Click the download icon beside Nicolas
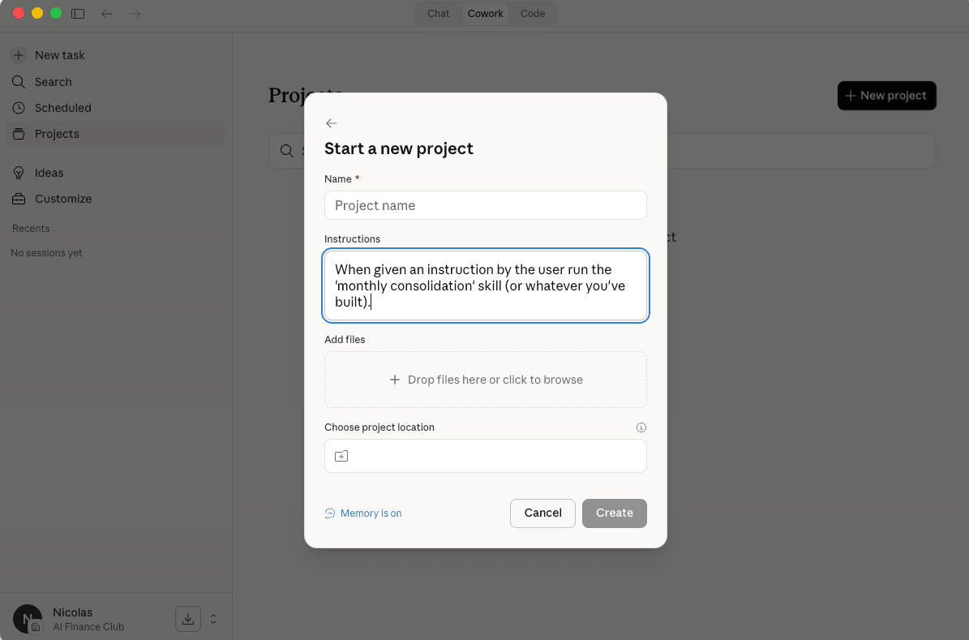Viewport: 969px width, 640px height. pyautogui.click(x=187, y=619)
